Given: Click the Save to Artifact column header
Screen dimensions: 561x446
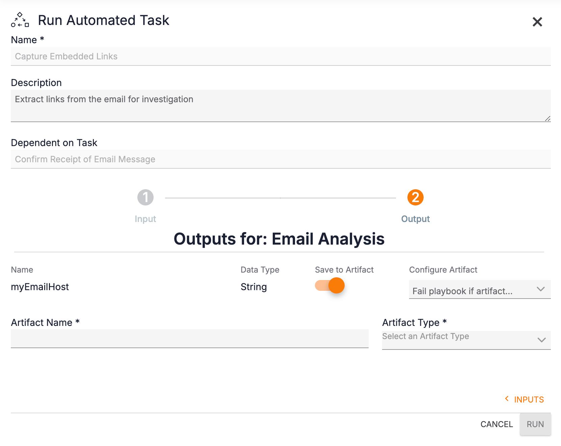Looking at the screenshot, I should pos(344,270).
